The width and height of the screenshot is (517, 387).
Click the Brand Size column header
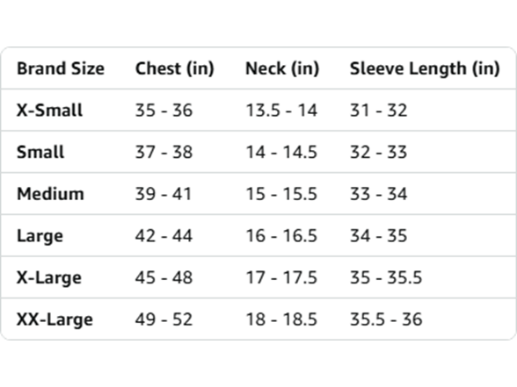61,68
